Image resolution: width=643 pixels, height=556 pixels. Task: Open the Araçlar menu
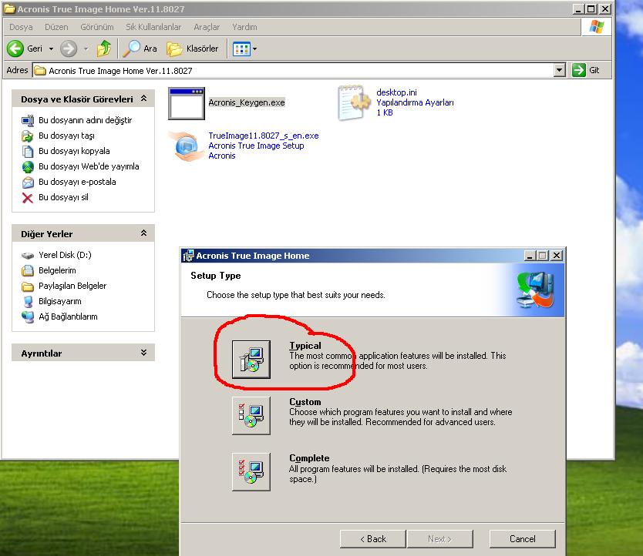207,27
